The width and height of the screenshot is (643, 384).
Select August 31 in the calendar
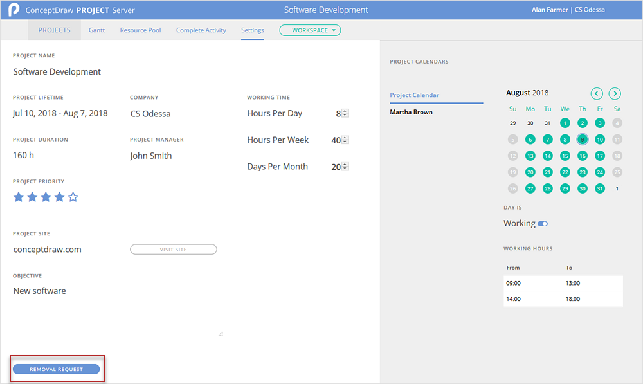[x=600, y=188]
